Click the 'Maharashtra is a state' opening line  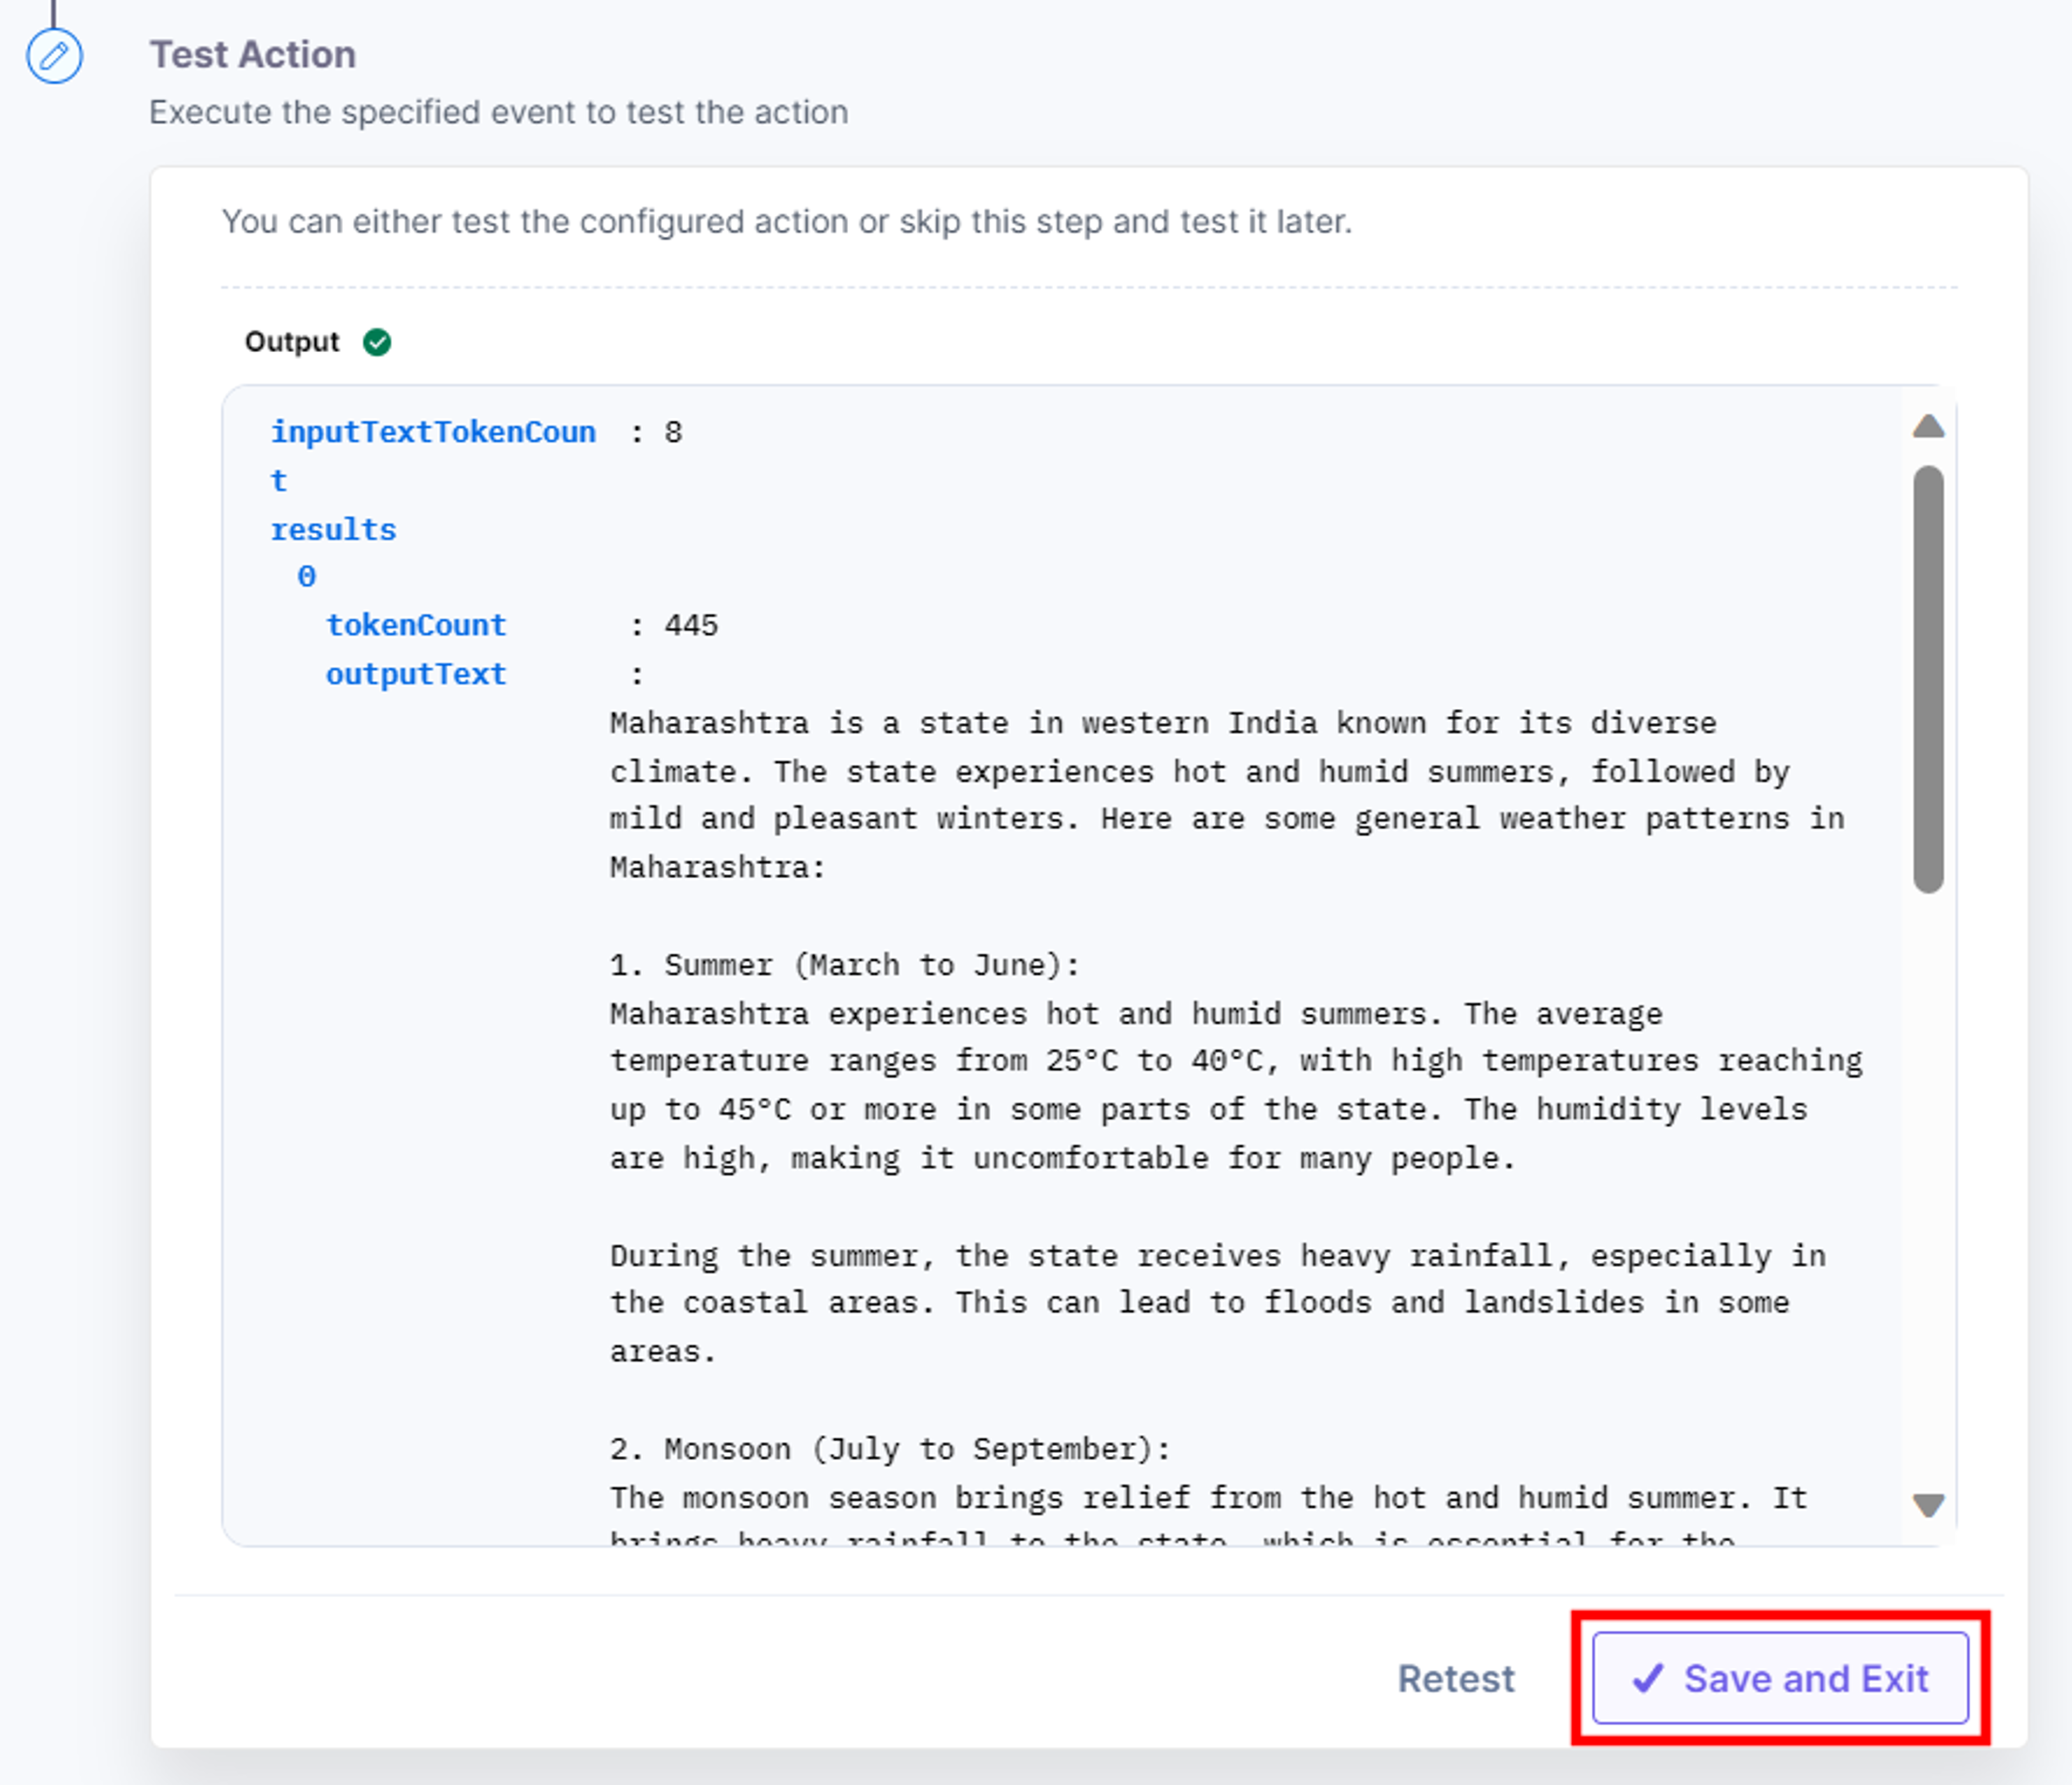pyautogui.click(x=1163, y=723)
